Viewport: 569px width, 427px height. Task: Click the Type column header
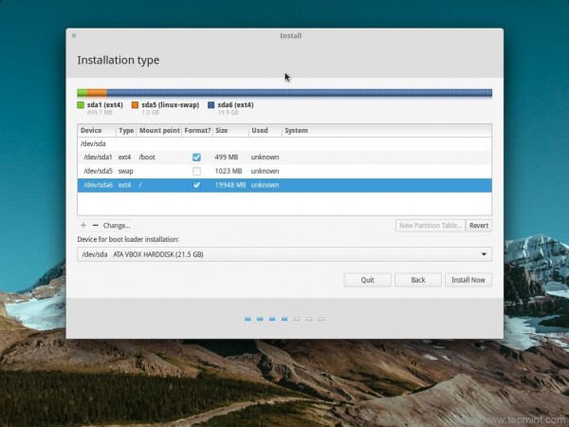126,130
